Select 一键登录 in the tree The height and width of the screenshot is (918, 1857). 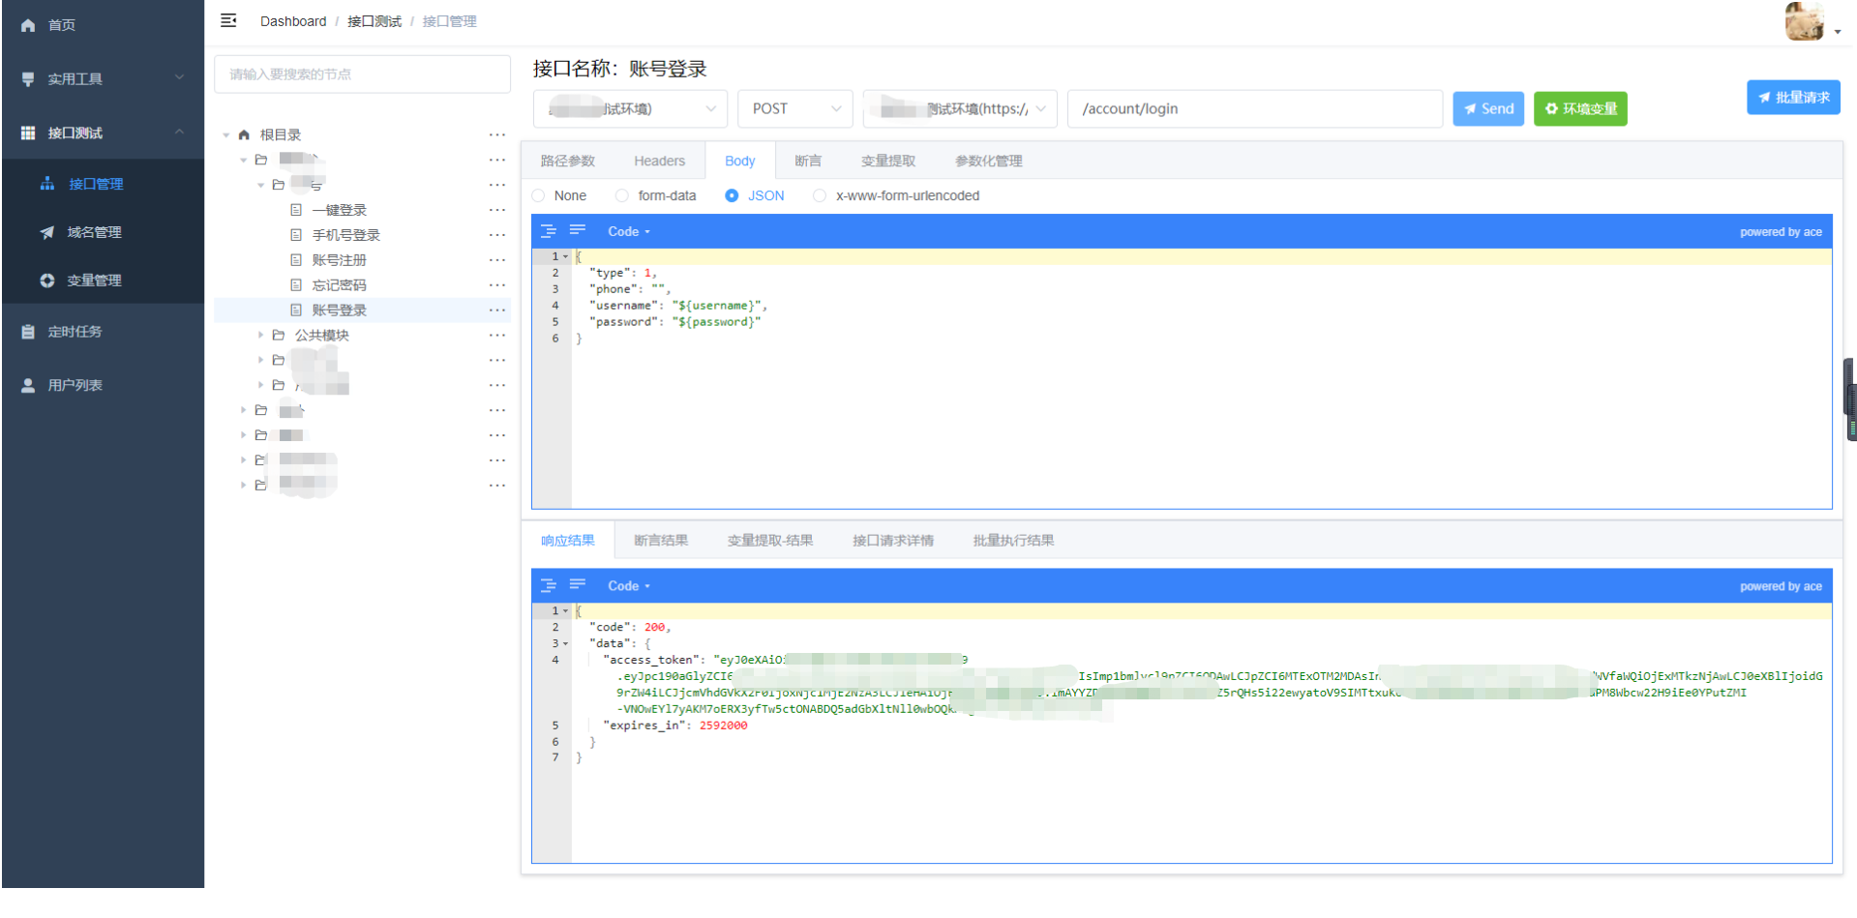tap(339, 210)
